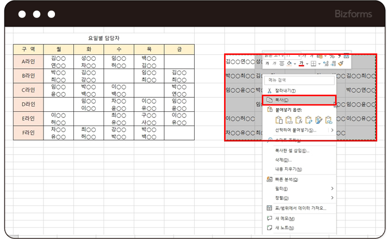Select the 화 column header
389x239 pixels.
point(89,49)
